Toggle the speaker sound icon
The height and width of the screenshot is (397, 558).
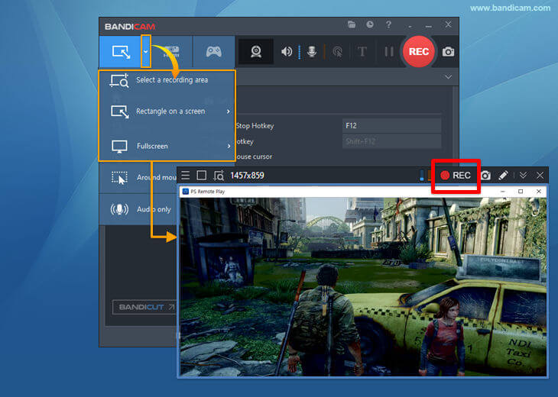(x=287, y=52)
